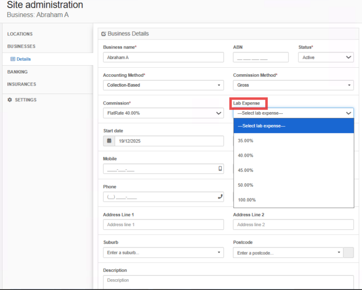The height and width of the screenshot is (290, 362).
Task: Open the Banking section in sidebar
Action: point(17,72)
